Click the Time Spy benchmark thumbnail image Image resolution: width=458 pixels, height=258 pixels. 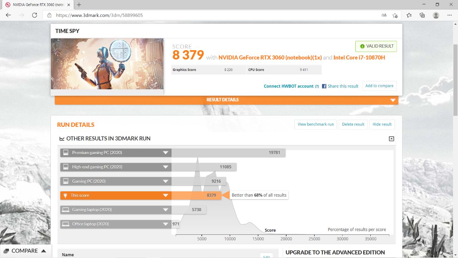107,64
